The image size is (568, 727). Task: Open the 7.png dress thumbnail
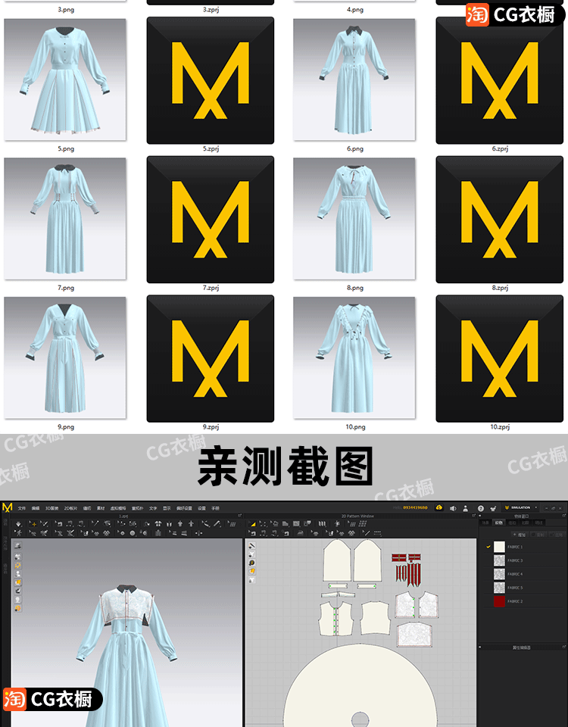tap(65, 219)
